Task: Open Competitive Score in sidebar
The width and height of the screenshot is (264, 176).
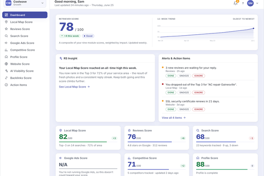Action: pos(25,50)
